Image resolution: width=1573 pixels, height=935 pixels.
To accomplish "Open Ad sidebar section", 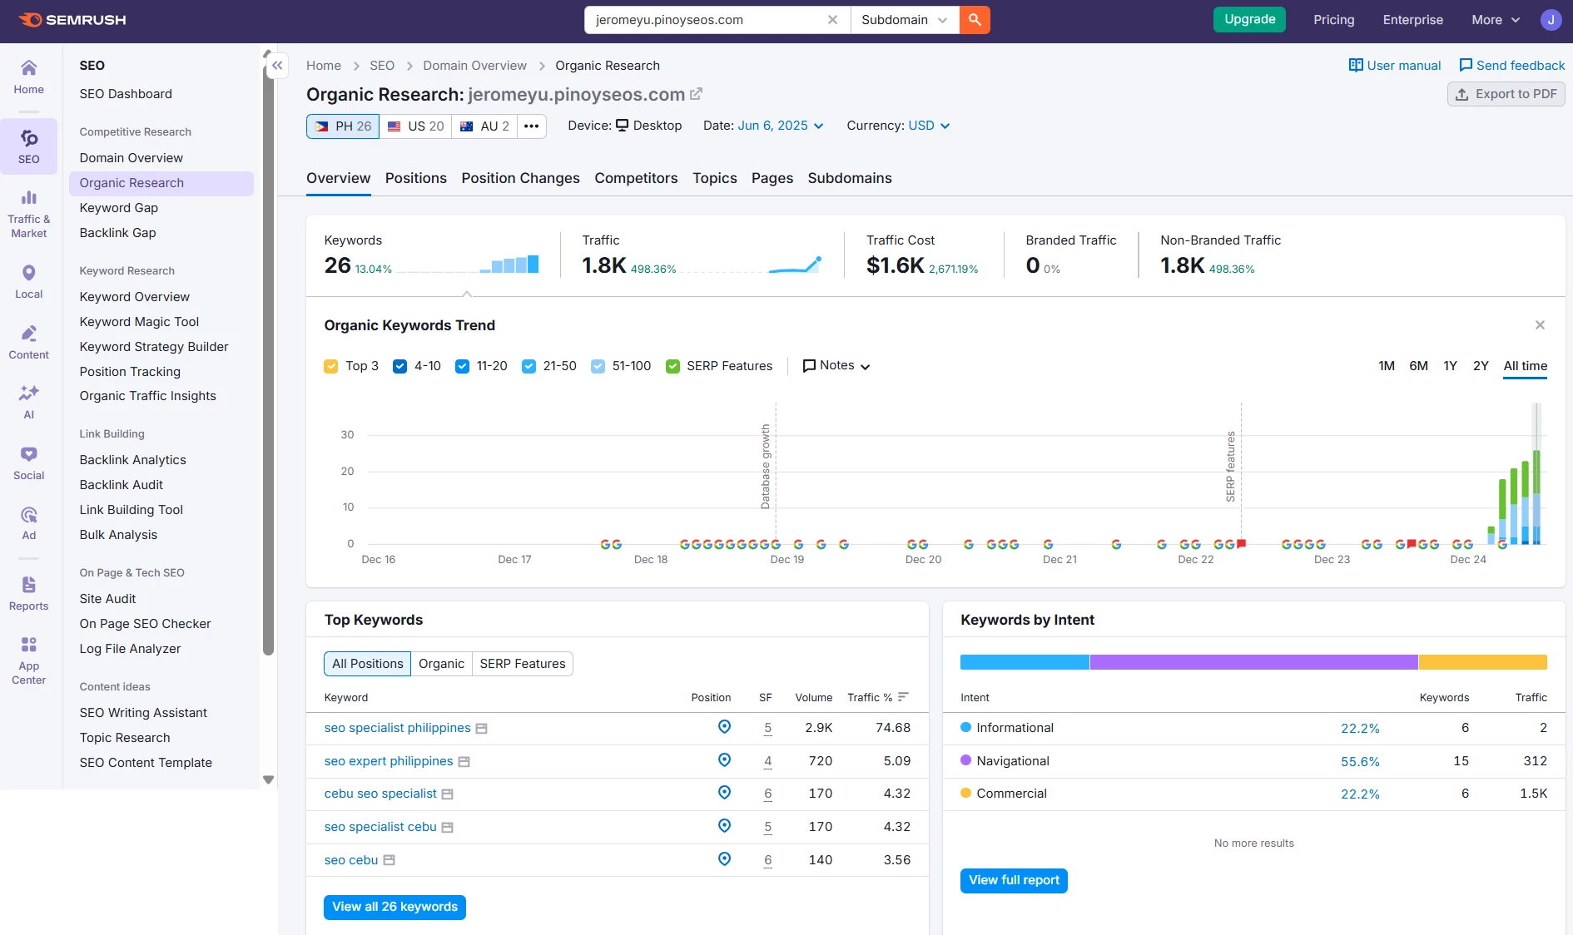I will click(x=28, y=523).
